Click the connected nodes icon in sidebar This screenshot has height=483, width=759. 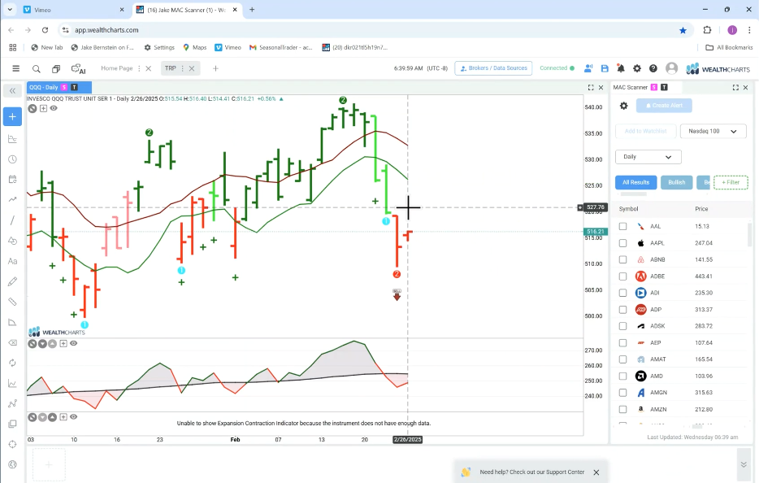click(12, 403)
